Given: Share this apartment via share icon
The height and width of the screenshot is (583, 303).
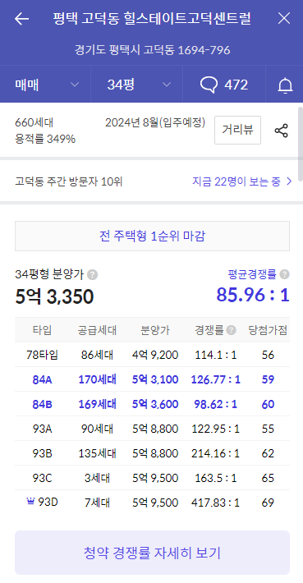Looking at the screenshot, I should (x=282, y=131).
